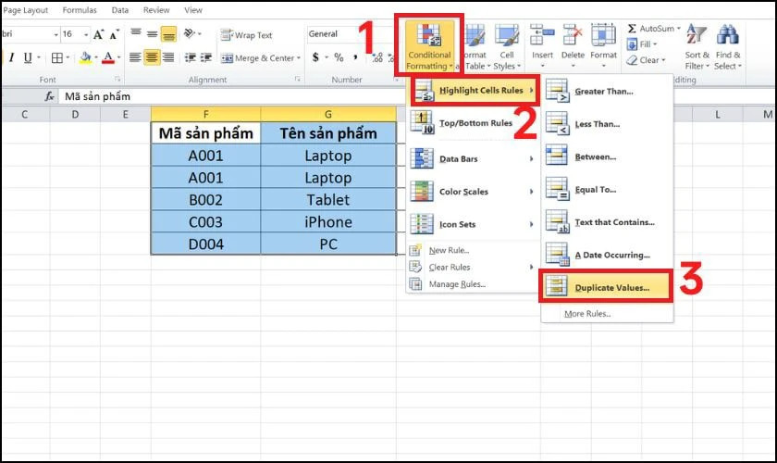Click More Rules at the submenu bottom
The image size is (777, 463).
pos(587,314)
